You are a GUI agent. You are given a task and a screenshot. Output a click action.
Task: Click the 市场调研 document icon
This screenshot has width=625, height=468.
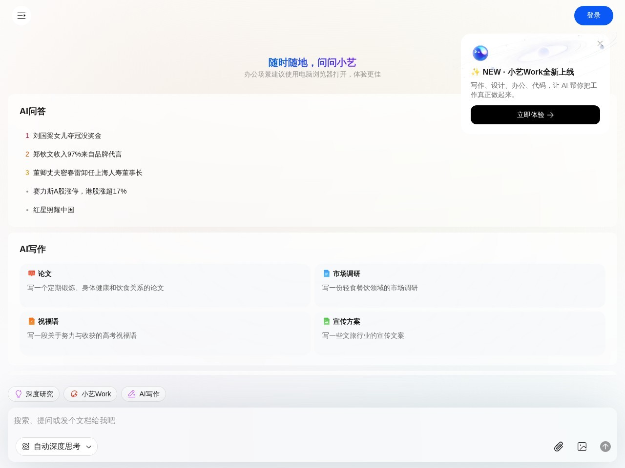327,273
